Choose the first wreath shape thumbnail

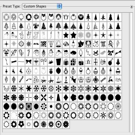(x=6, y=17)
